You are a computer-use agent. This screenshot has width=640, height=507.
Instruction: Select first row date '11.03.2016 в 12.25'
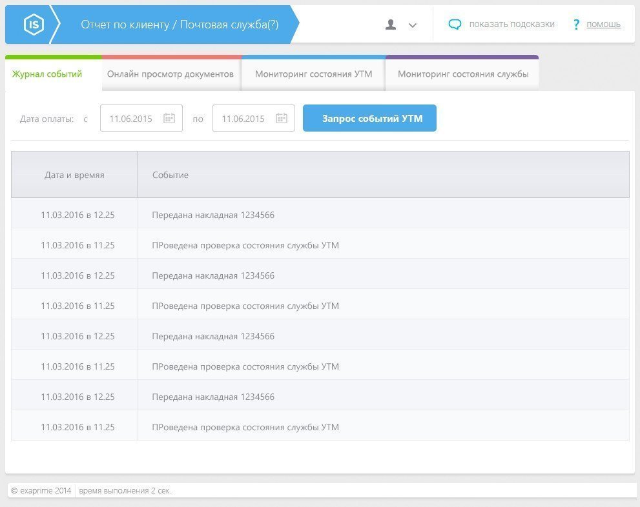77,215
